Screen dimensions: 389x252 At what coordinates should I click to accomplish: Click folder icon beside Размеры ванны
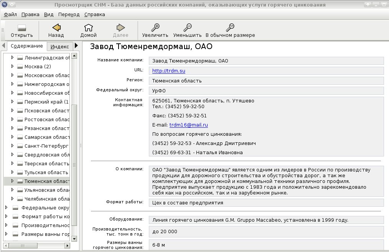15,234
